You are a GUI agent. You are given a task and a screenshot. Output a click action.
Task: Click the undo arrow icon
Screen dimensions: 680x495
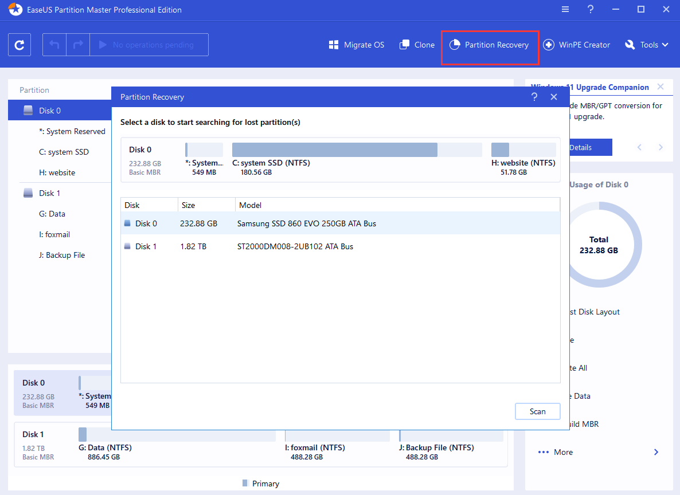point(54,44)
